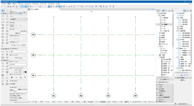Image resolution: width=194 pixels, height=106 pixels.
Task: Click the Y2 grid marker circle
Action: click(x=33, y=55)
